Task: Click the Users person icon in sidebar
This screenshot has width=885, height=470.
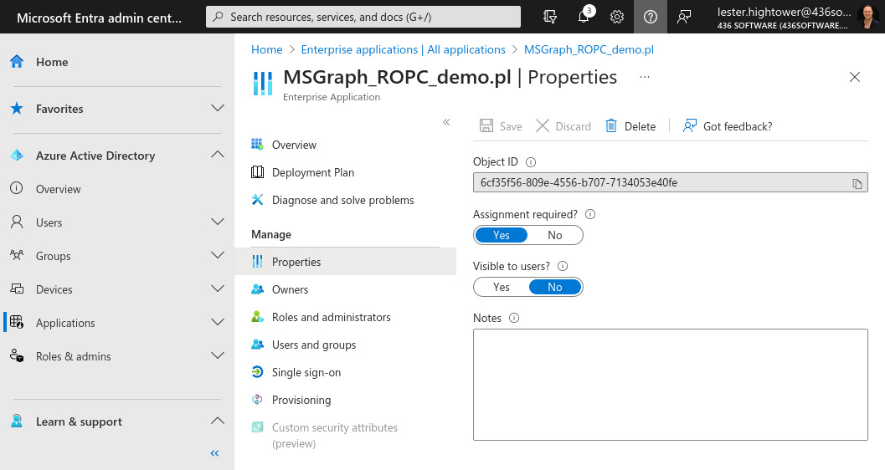Action: 17,222
